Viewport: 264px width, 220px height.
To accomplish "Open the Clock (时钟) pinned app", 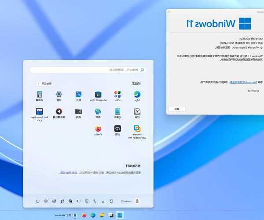I will coord(137,113).
